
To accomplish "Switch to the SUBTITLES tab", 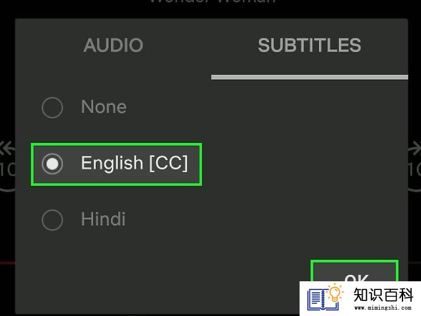I will [309, 45].
